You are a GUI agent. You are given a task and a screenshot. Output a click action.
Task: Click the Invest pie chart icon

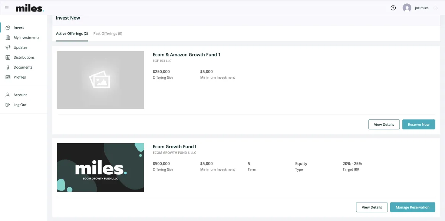point(8,28)
